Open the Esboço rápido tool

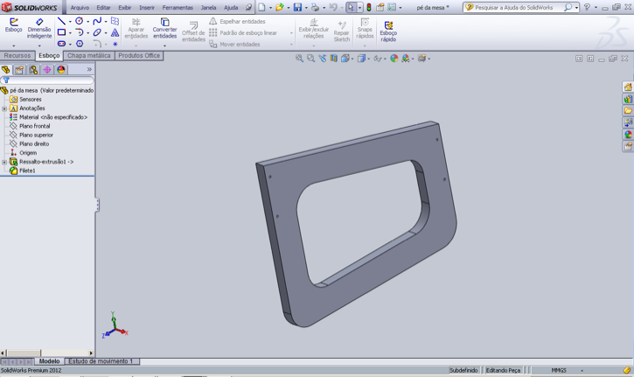click(x=388, y=24)
